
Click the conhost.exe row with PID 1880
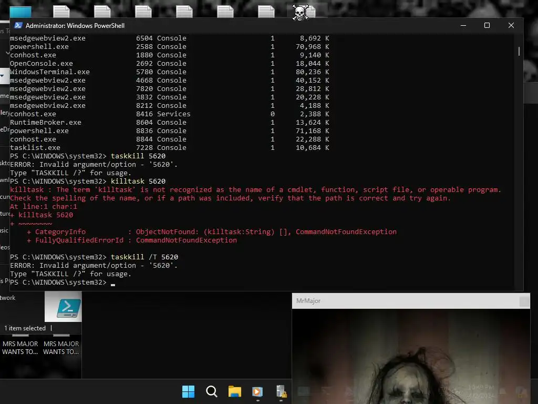(x=170, y=55)
